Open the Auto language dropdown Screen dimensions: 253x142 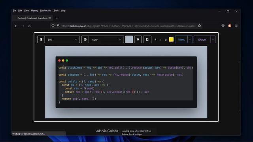point(106,39)
